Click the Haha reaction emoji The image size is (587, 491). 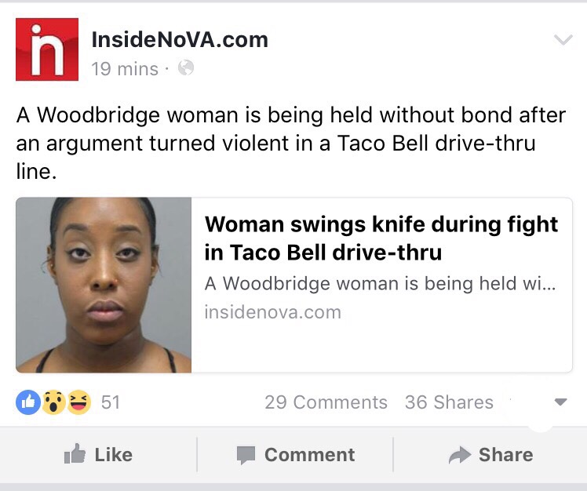click(78, 402)
